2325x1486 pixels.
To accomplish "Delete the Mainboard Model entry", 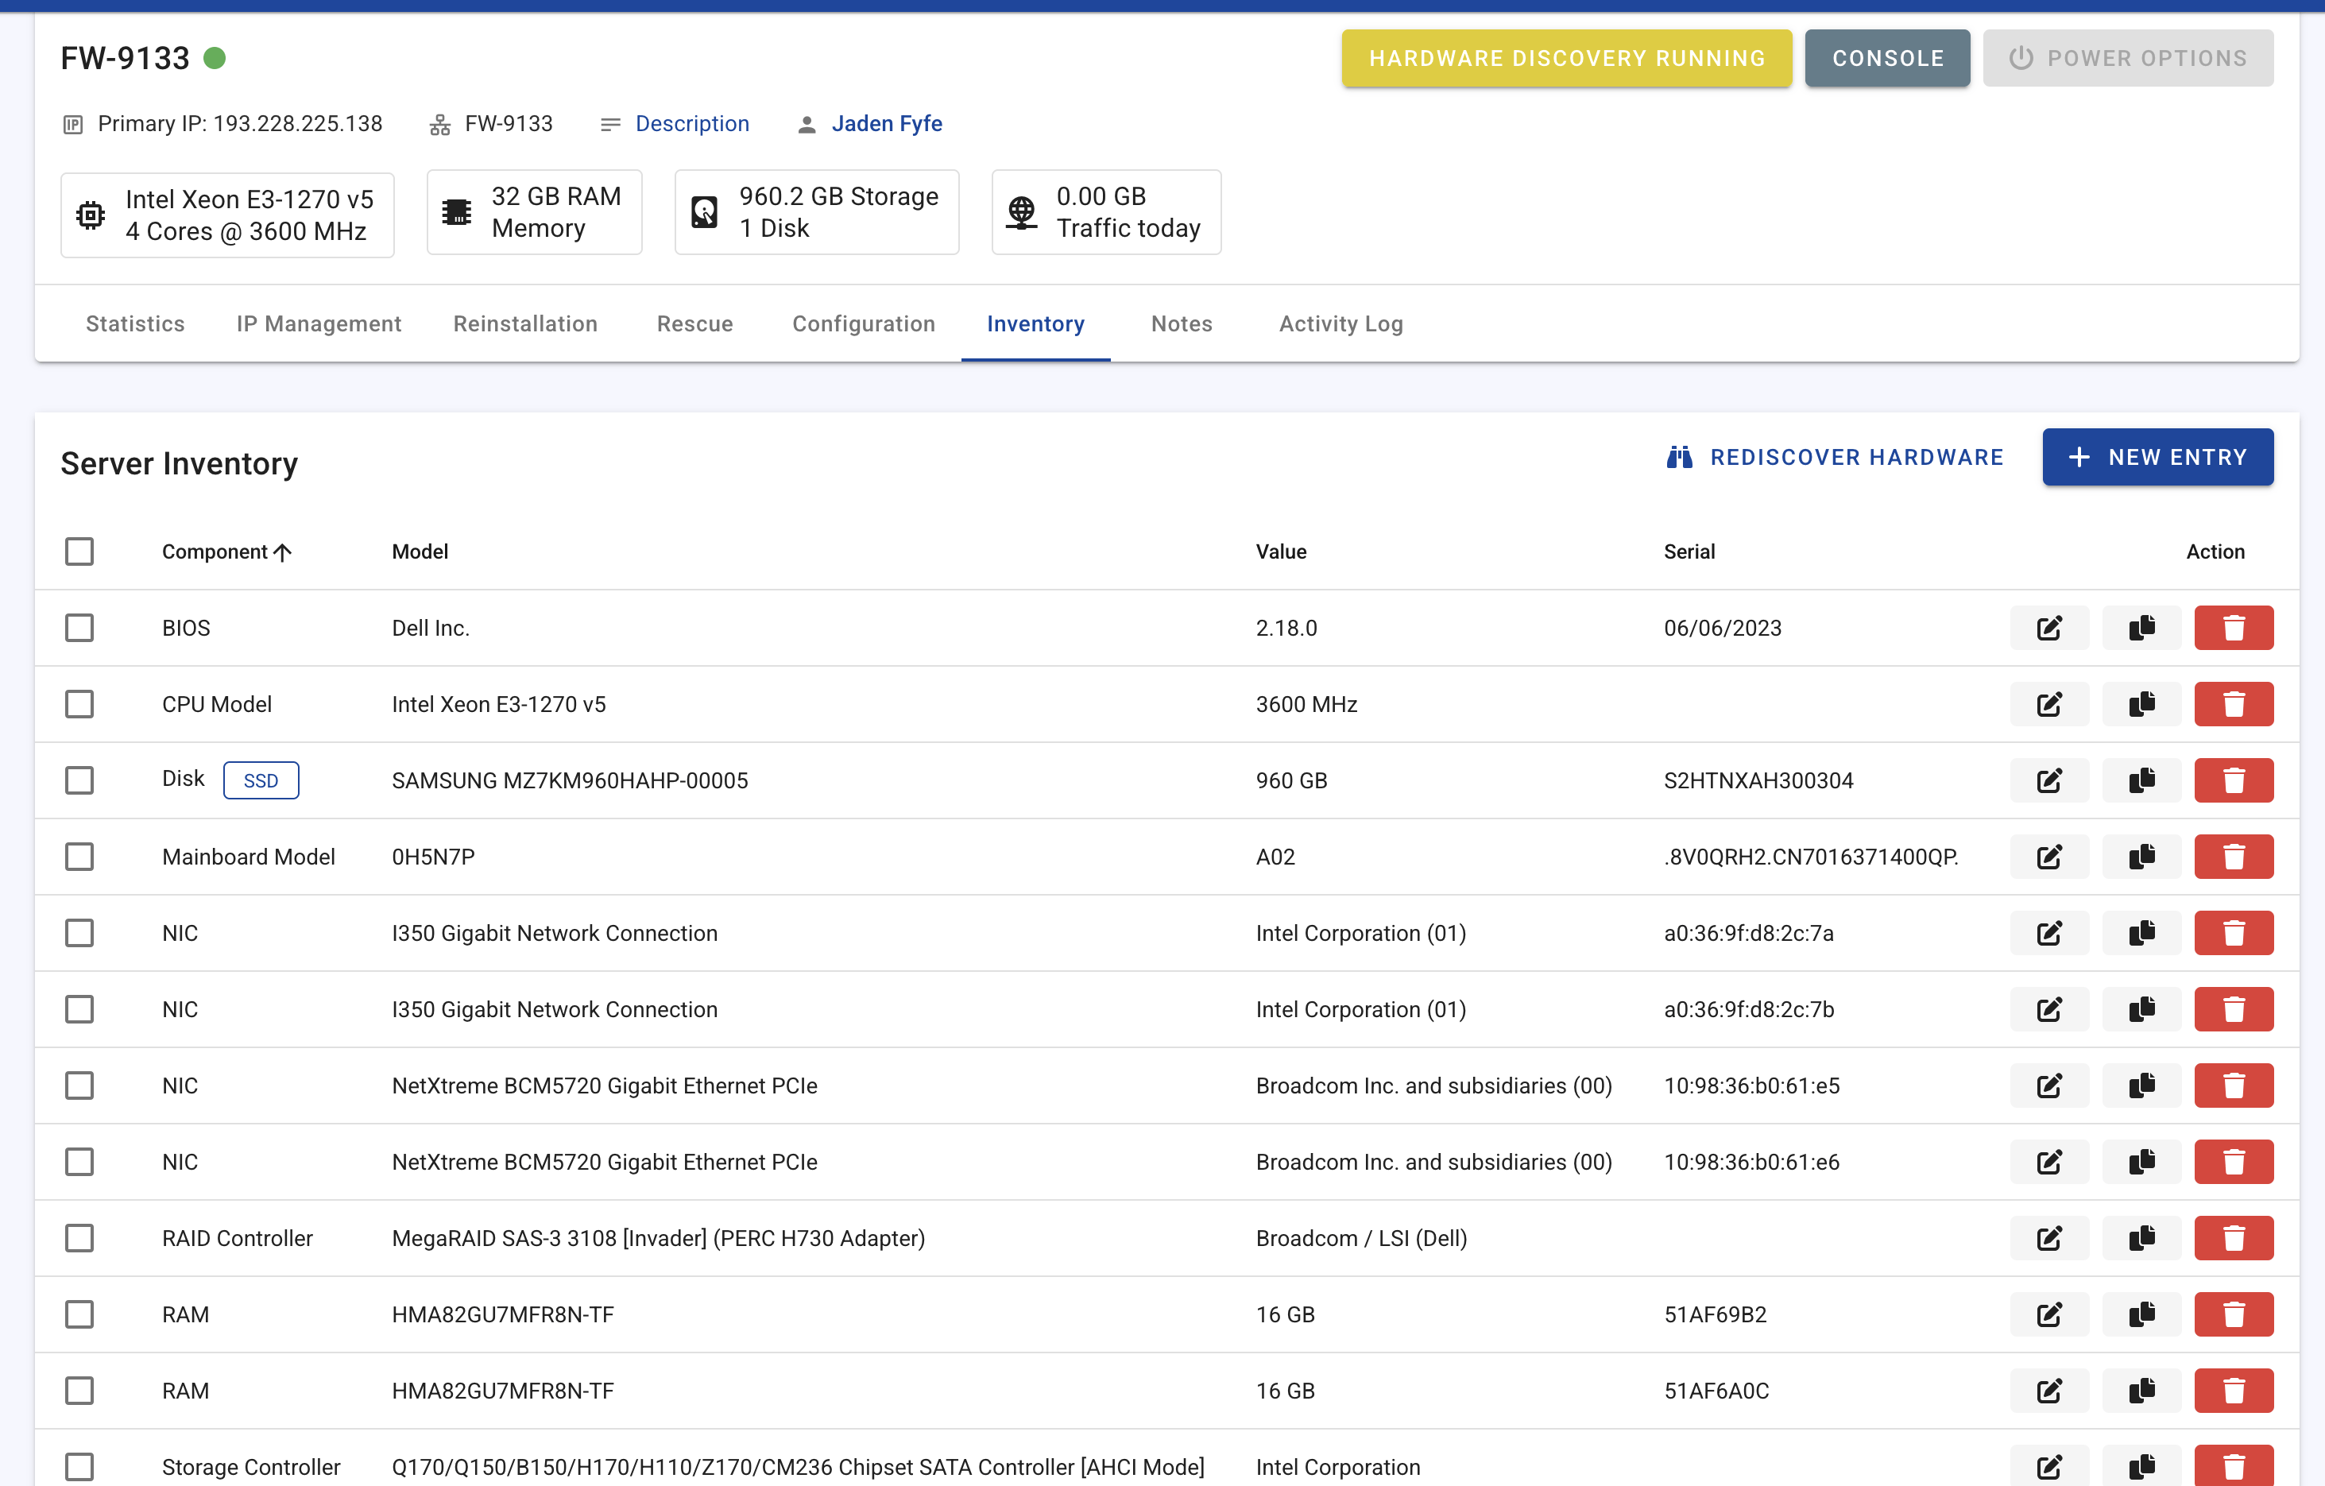I will tap(2234, 857).
